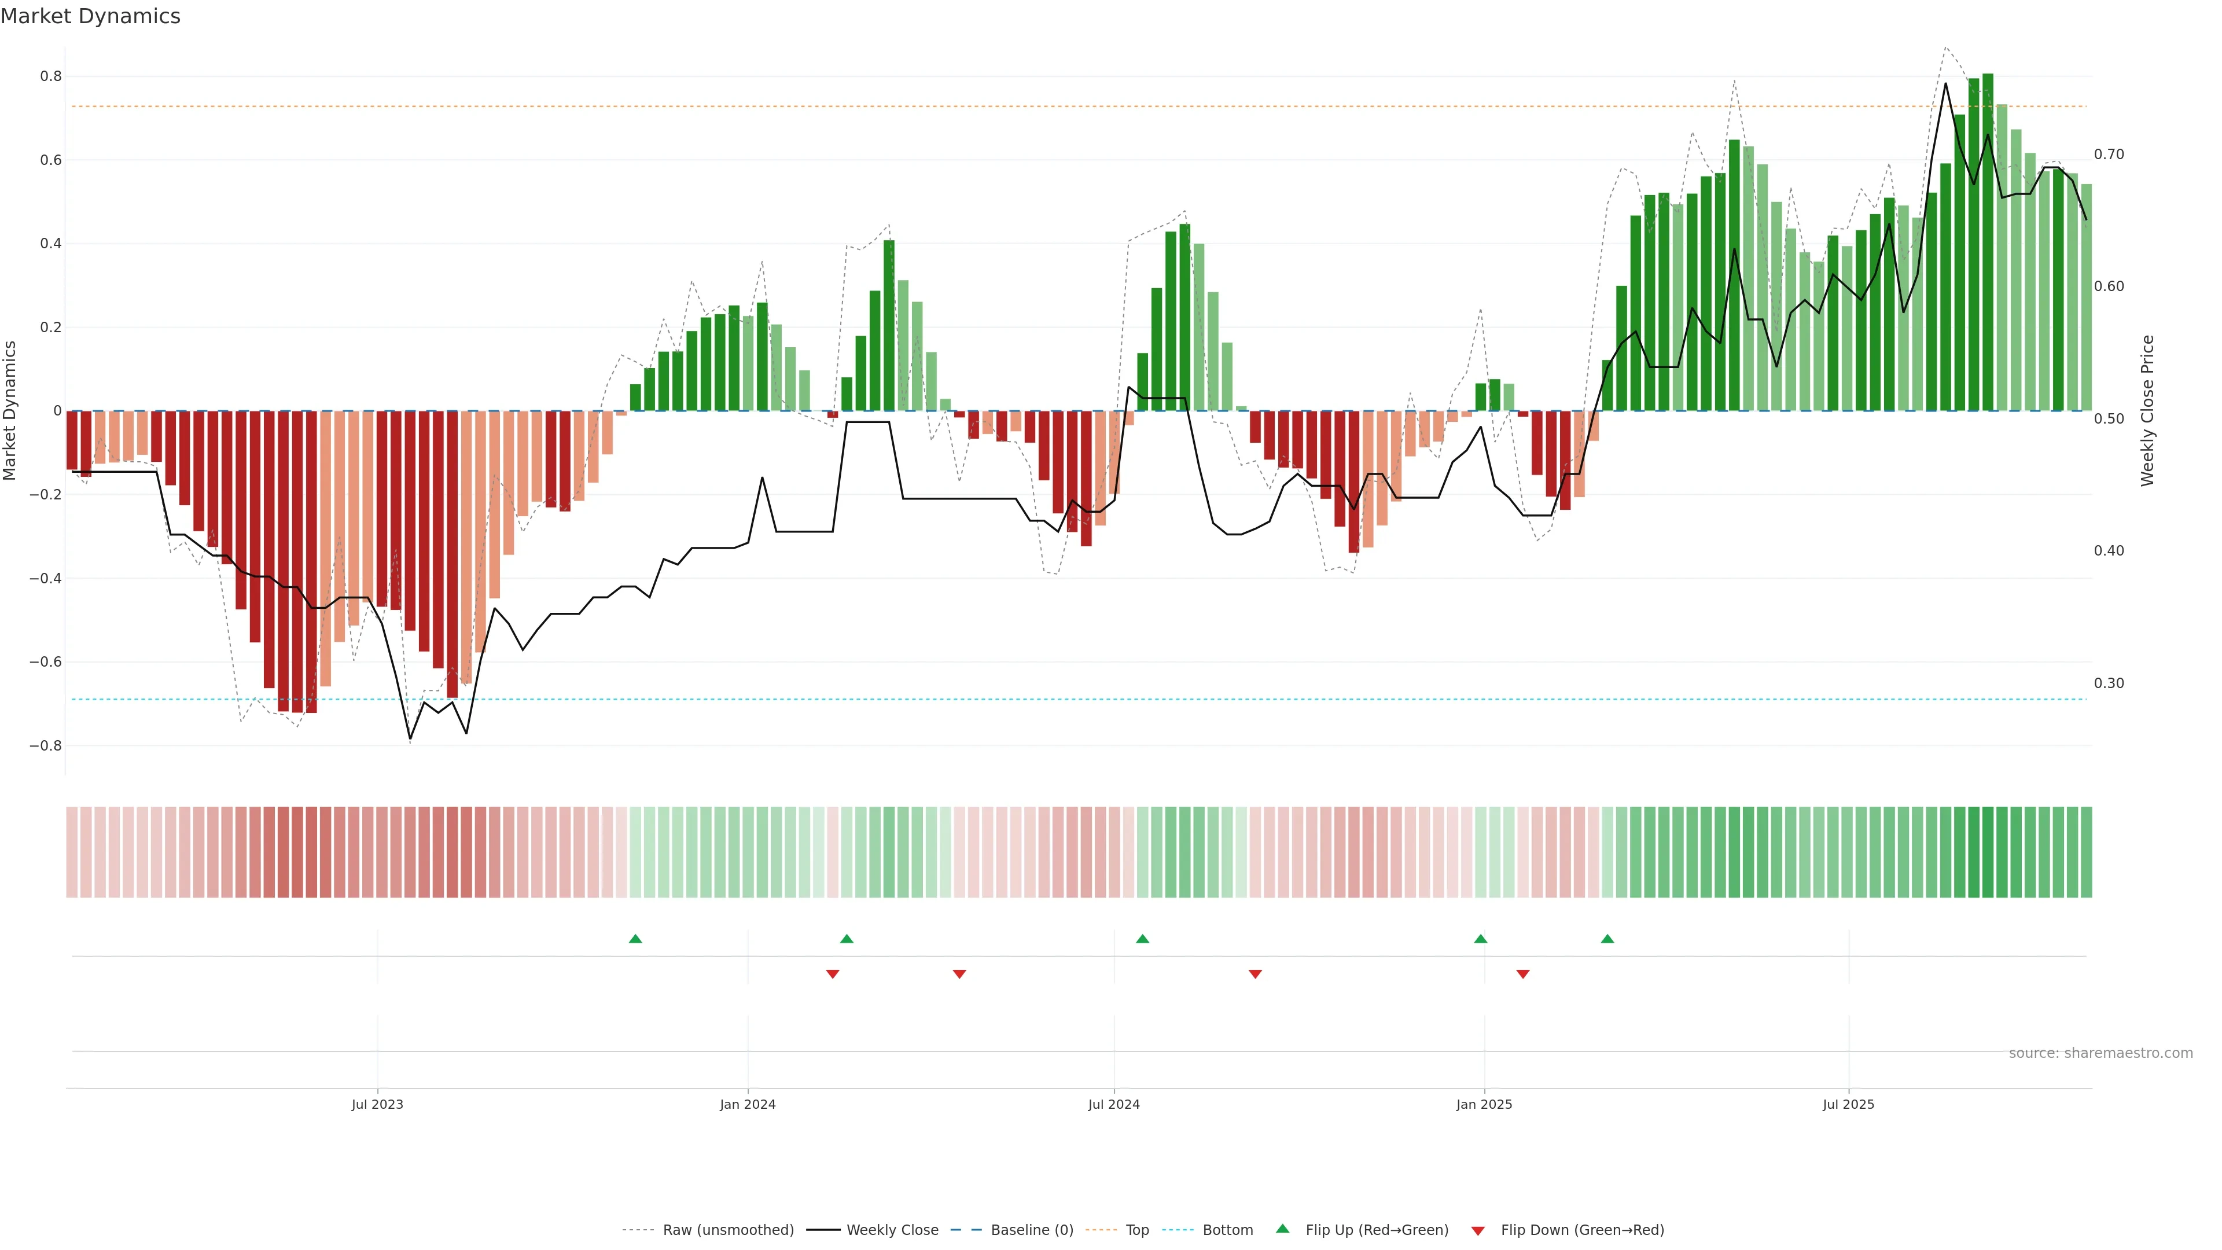This screenshot has width=2222, height=1250.
Task: Click the first red flip-down triangle marker
Action: click(833, 974)
